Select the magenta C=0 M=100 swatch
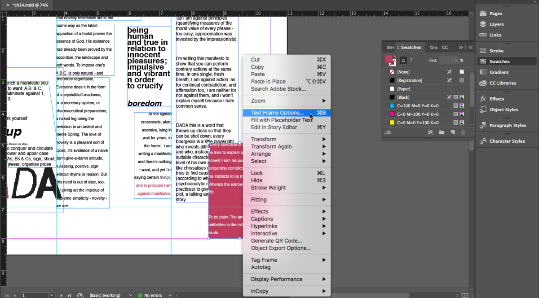Screen dimensions: 539x298 (x=418, y=114)
